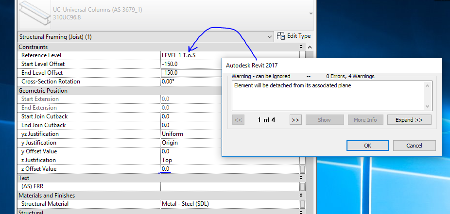This screenshot has width=450, height=214.
Task: Click the small button beside Structural Material
Action: tap(302, 204)
